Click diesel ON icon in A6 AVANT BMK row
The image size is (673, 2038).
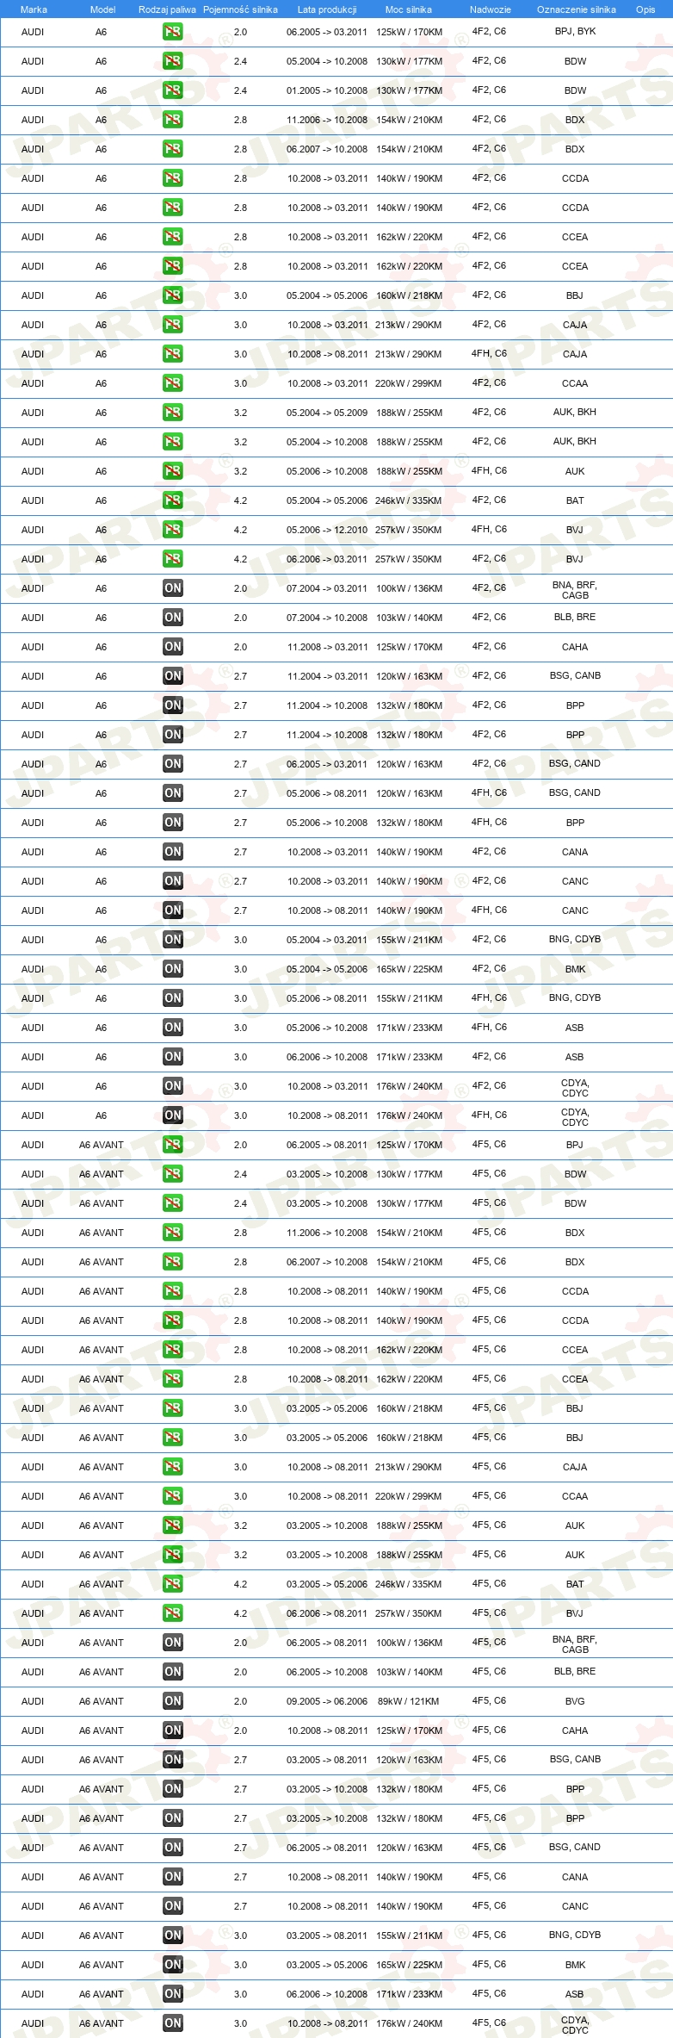click(173, 1965)
